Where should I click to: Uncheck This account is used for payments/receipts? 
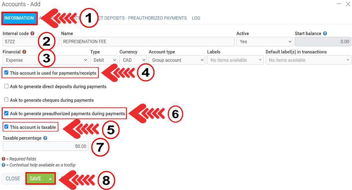point(6,73)
